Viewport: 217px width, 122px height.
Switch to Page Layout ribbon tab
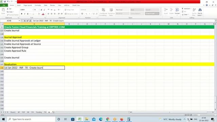pyautogui.click(x=28, y=5)
